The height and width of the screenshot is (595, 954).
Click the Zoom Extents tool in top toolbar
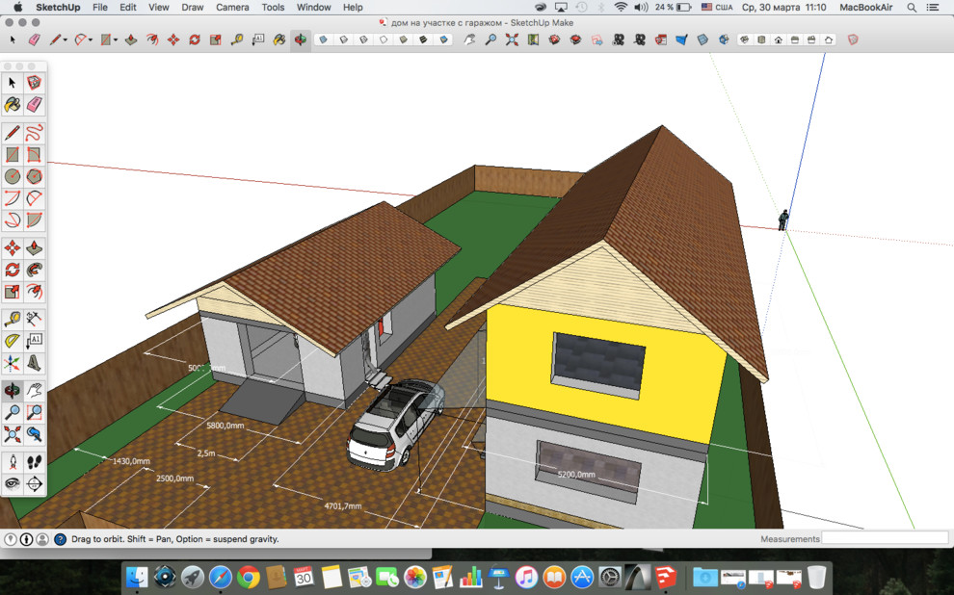[x=511, y=40]
